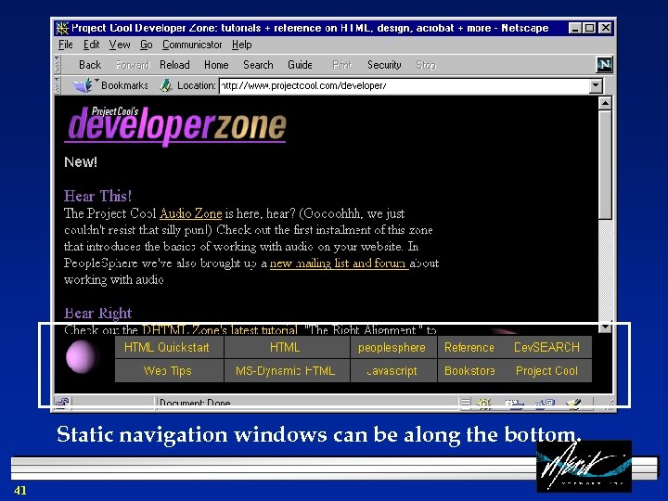The width and height of the screenshot is (668, 501).
Task: Open Discussions from component bar icon
Action: pyautogui.click(x=545, y=403)
